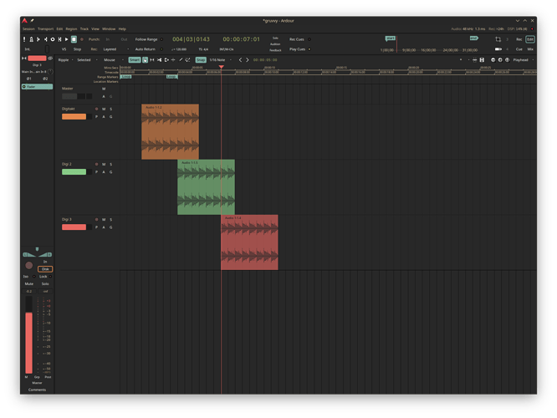Toggle the Snap button

point(201,60)
